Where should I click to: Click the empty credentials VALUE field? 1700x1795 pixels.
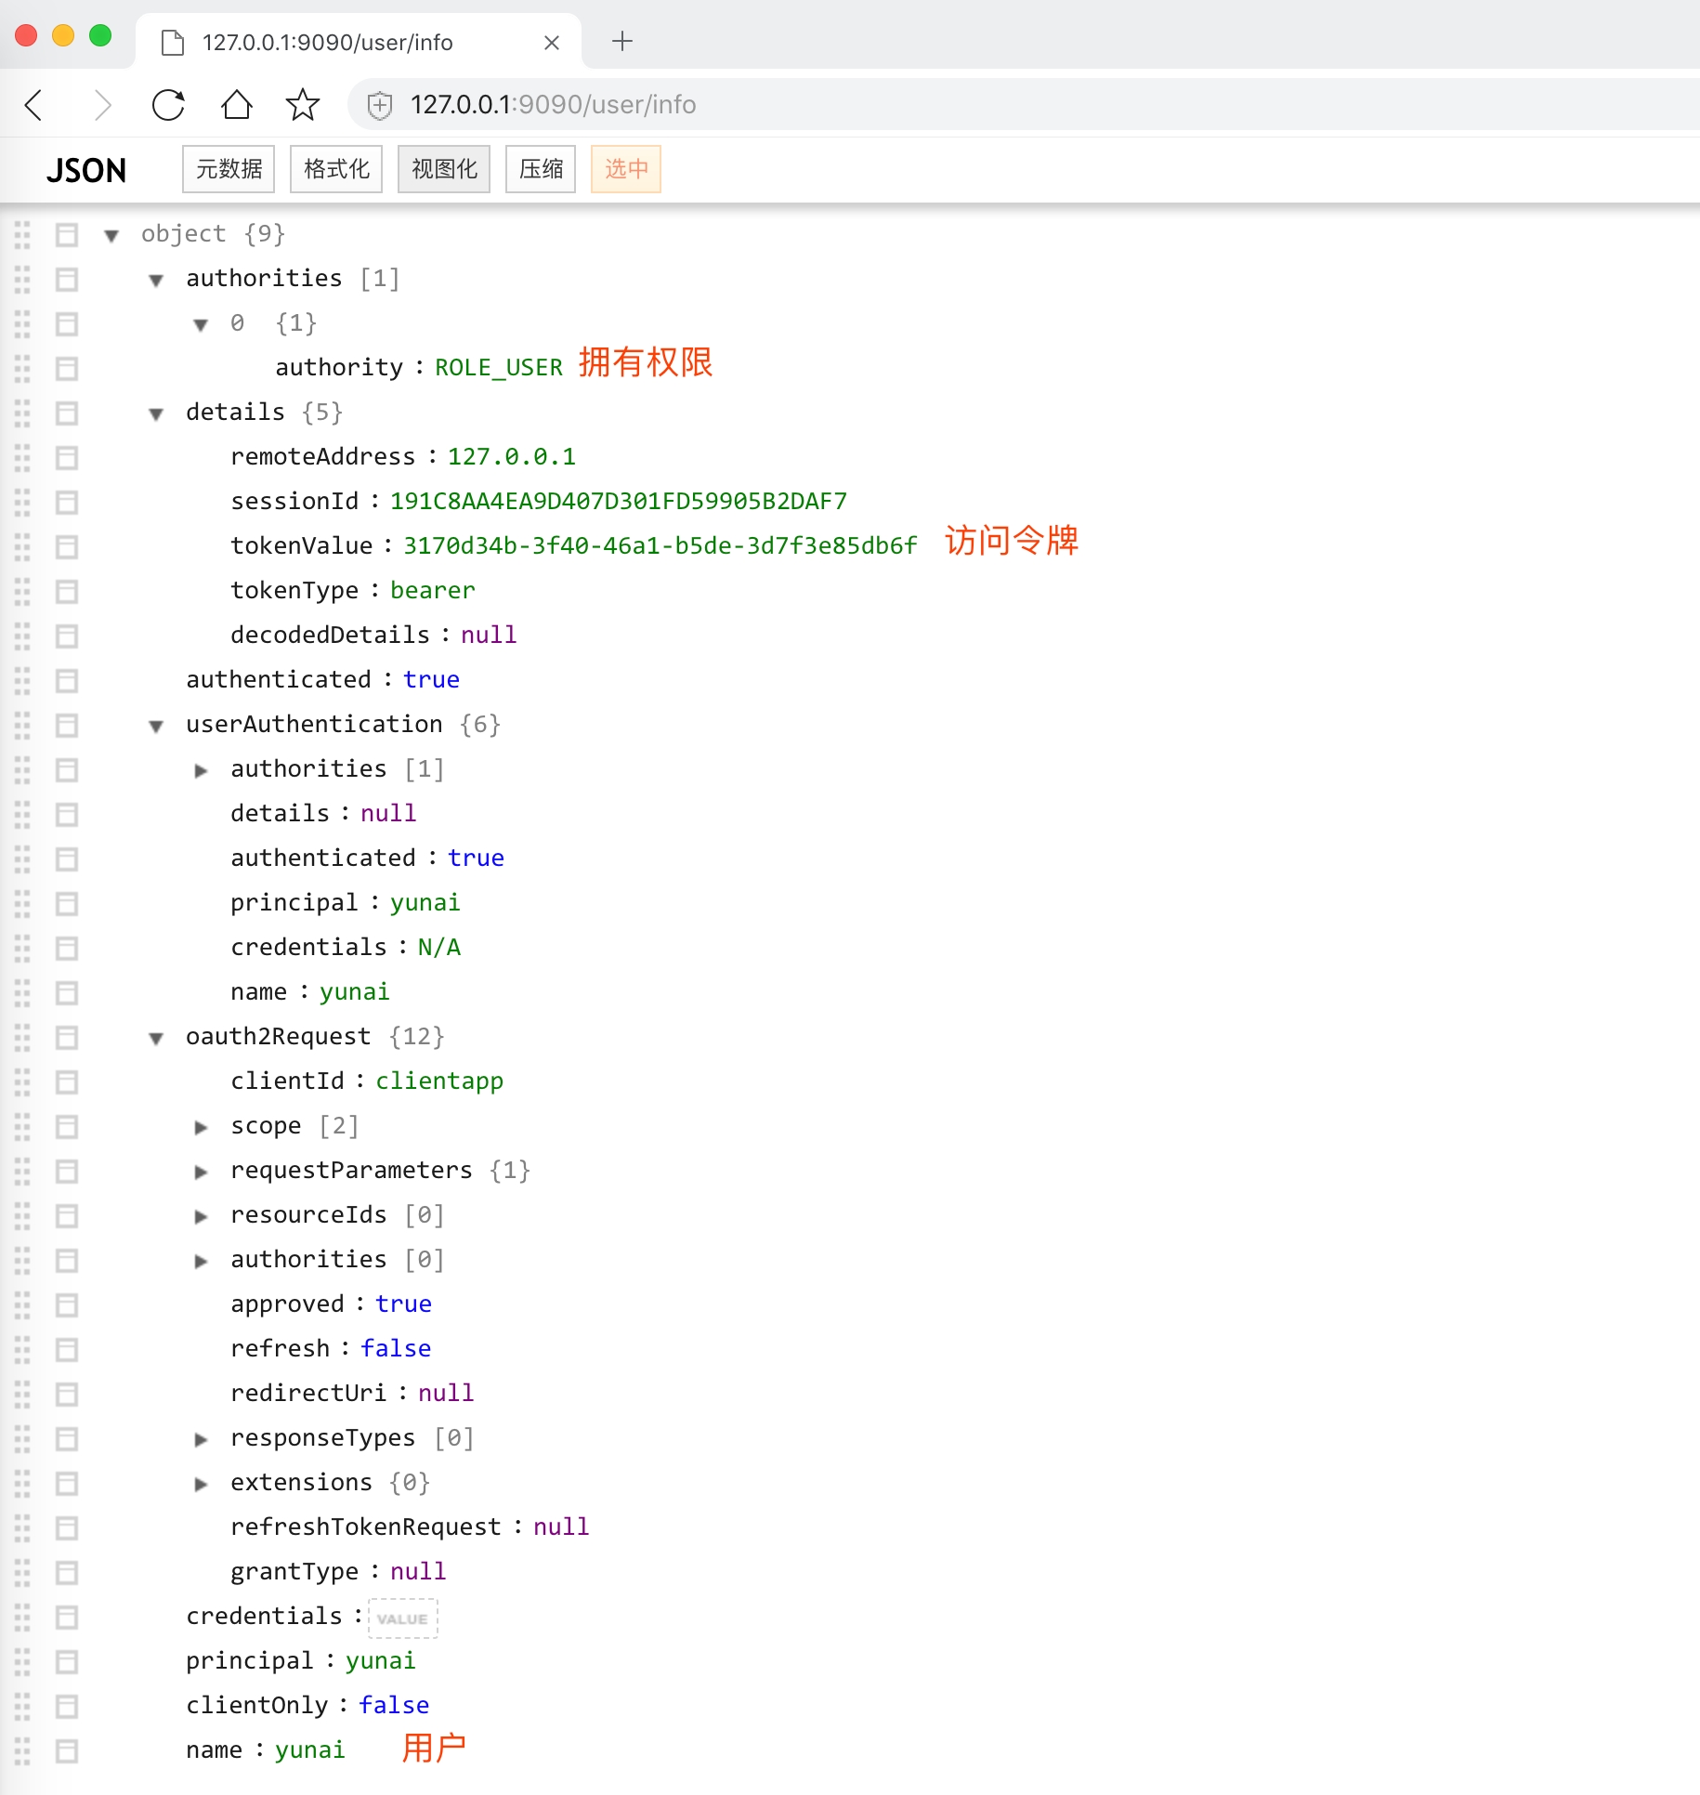pyautogui.click(x=403, y=1618)
